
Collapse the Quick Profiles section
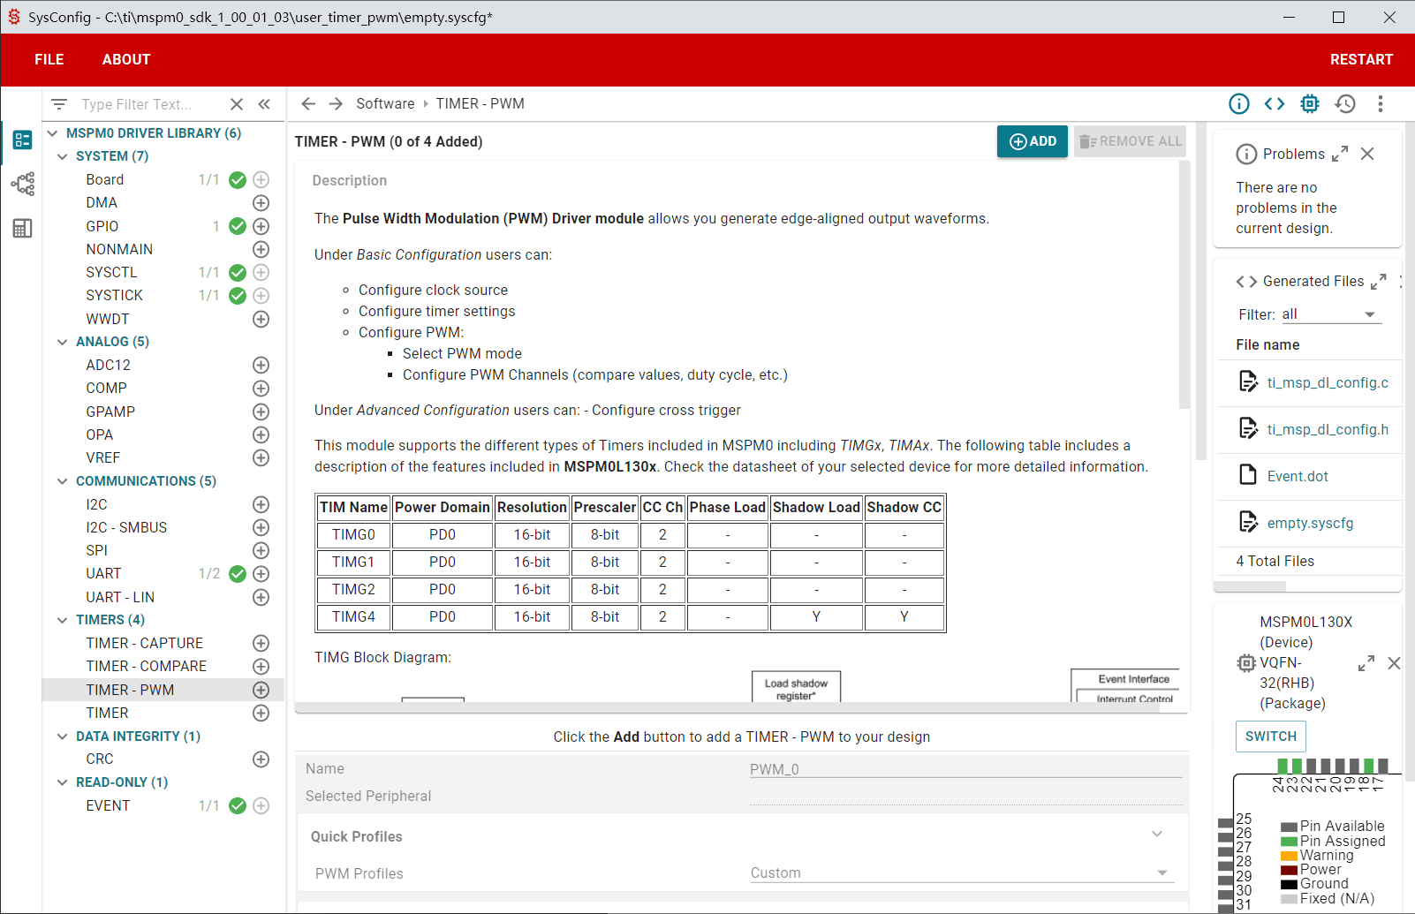click(x=1157, y=835)
